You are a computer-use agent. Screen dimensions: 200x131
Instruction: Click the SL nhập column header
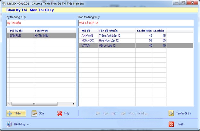[x=159, y=31]
